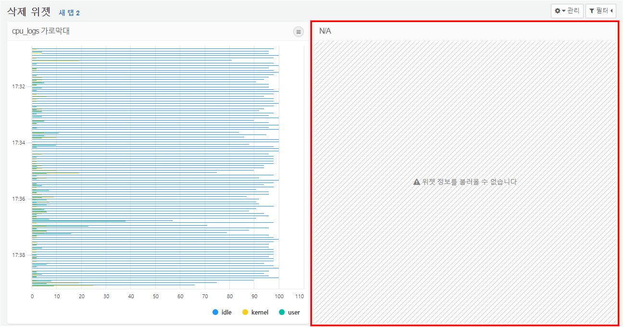Click the 100 value on x-axis
Screen dimensions: 623x327
(279, 296)
